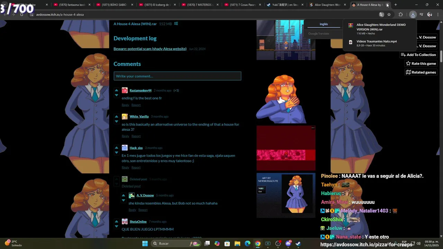This screenshot has width=443, height=249.
Task: Click the Windows Start button
Action: pyautogui.click(x=145, y=243)
